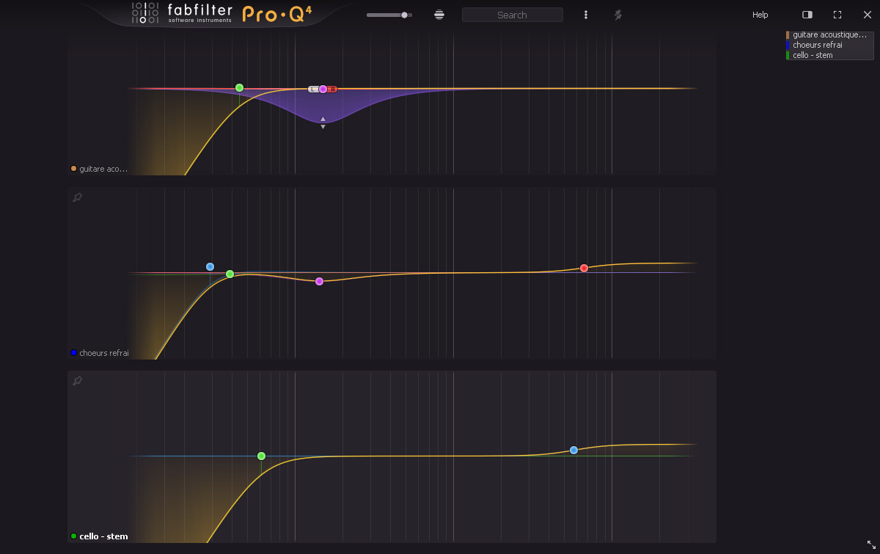Select cello - stem in instance list
The height and width of the screenshot is (554, 880).
(829, 55)
